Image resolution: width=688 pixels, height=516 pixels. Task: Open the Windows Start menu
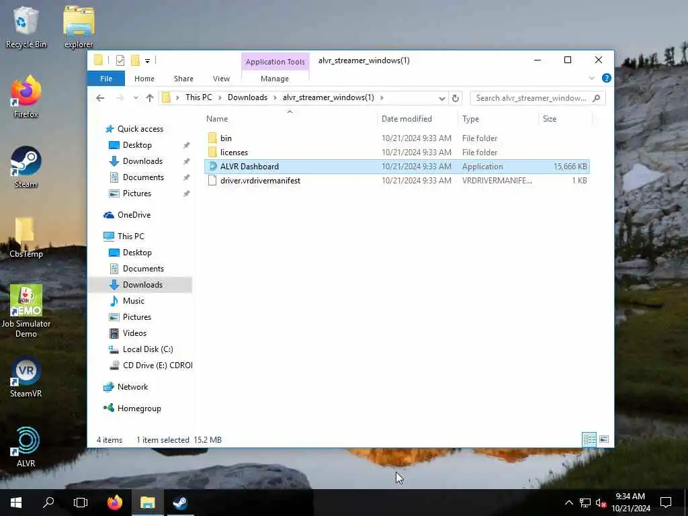[16, 503]
